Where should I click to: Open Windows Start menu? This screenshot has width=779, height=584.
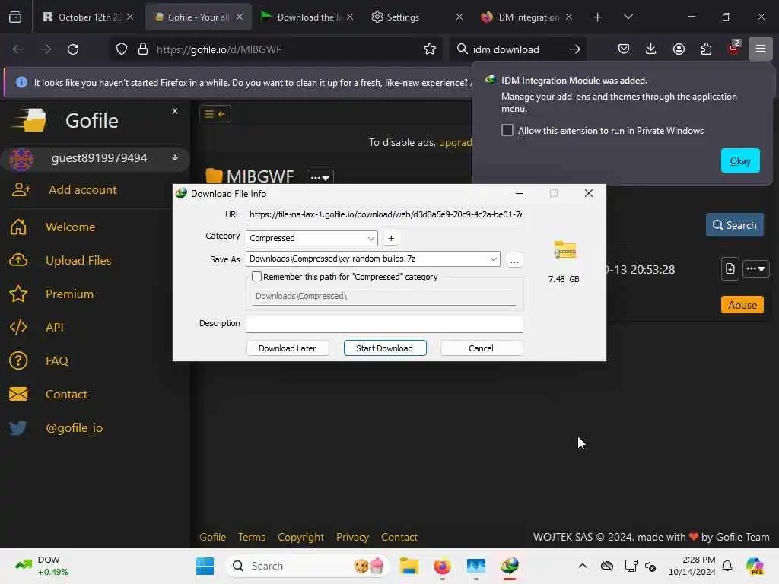(x=205, y=566)
